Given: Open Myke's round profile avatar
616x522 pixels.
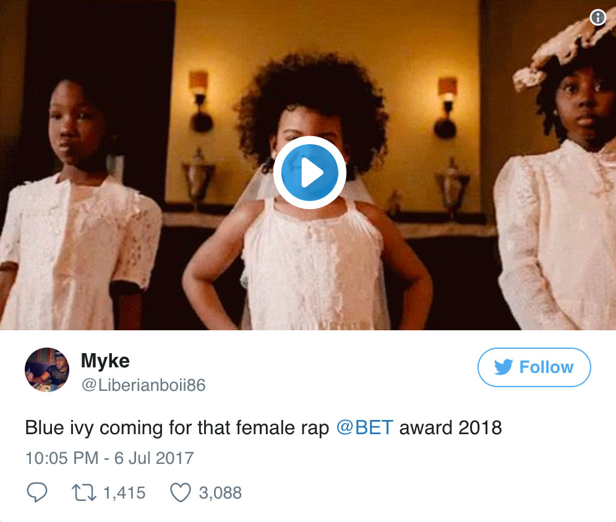Looking at the screenshot, I should coord(47,369).
